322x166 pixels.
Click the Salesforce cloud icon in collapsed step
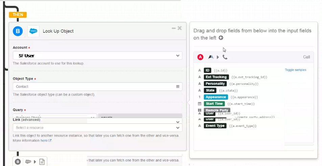28,162
